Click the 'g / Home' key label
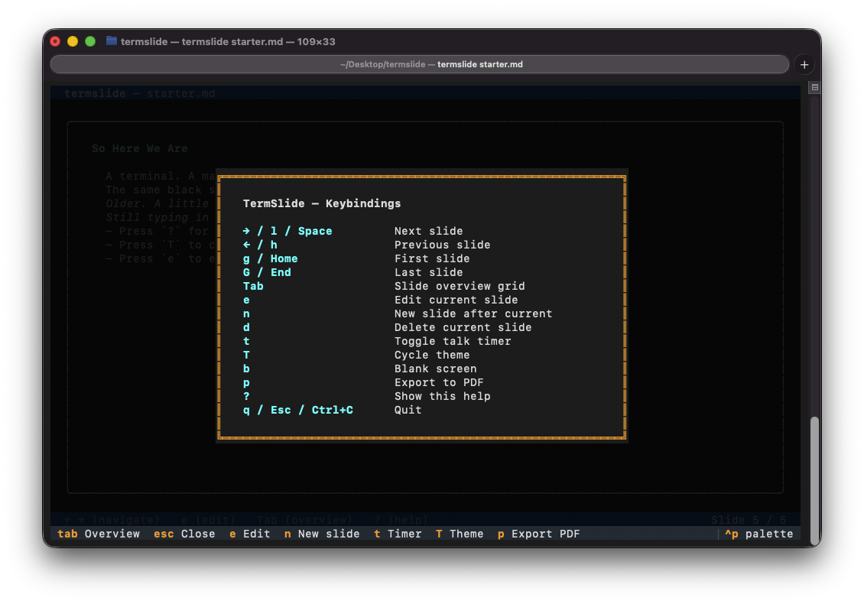The width and height of the screenshot is (864, 604). point(271,258)
